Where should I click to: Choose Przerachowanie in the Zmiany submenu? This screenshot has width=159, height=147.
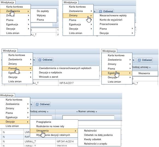[109, 24]
